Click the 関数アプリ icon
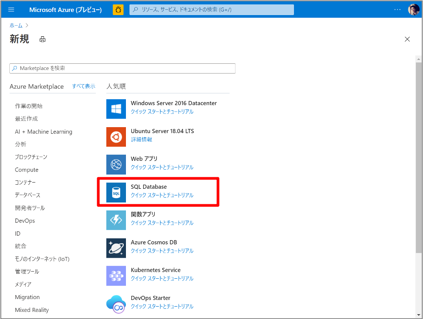The width and height of the screenshot is (423, 319). [x=116, y=220]
